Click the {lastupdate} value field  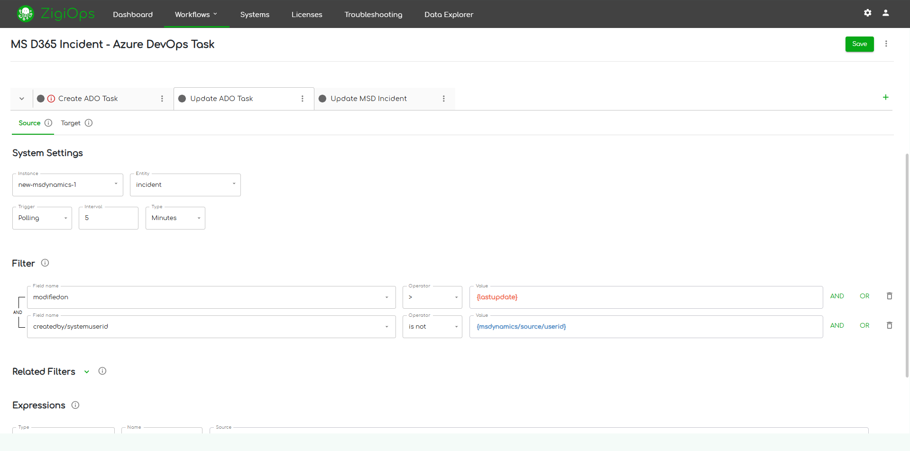point(646,297)
